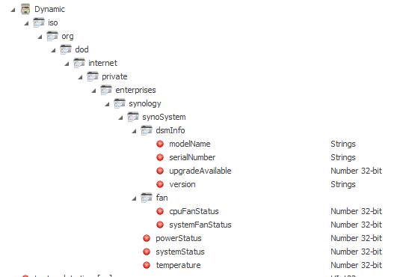Click the red dot beside systemStatus
Viewport: 418px width, 277px height.
point(147,252)
